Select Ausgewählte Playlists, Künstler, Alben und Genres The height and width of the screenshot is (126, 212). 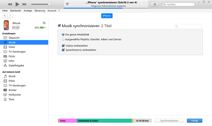point(63,39)
